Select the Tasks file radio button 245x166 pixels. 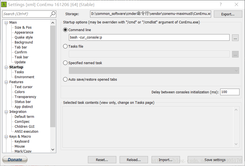tap(65, 46)
